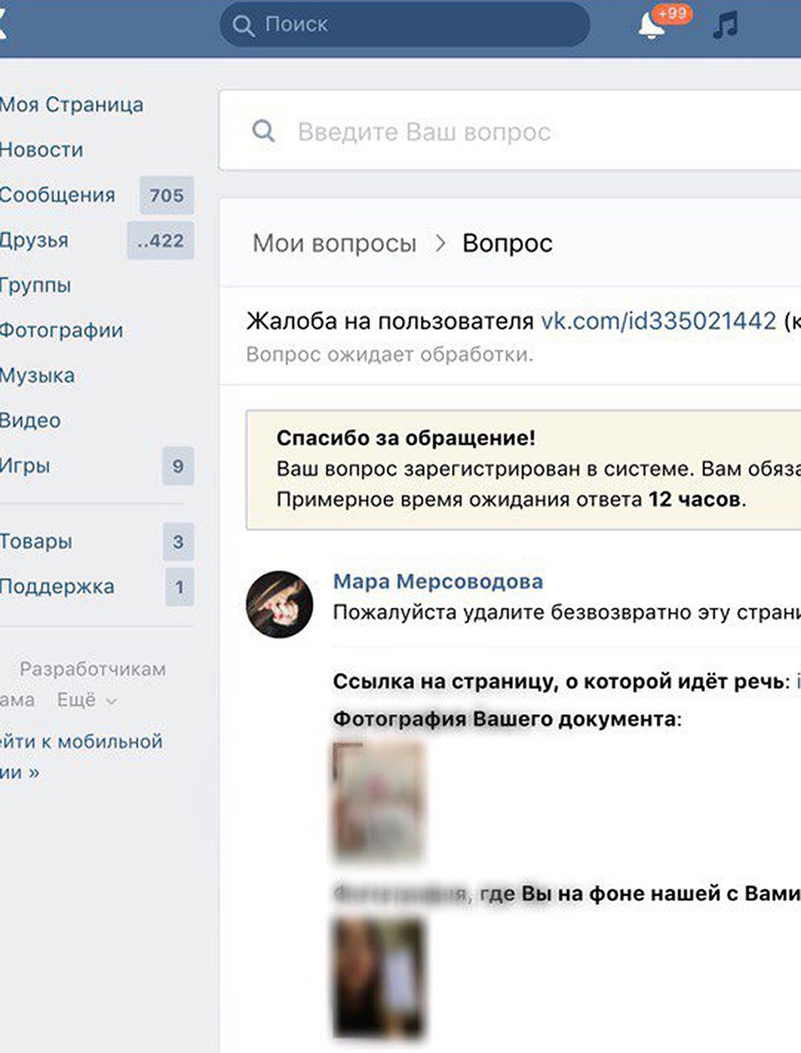Go to Новости in sidebar
This screenshot has width=801, height=1053.
[x=42, y=149]
